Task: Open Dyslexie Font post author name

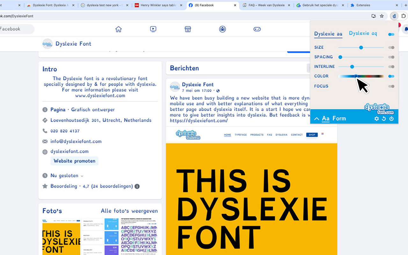Action: [198, 84]
